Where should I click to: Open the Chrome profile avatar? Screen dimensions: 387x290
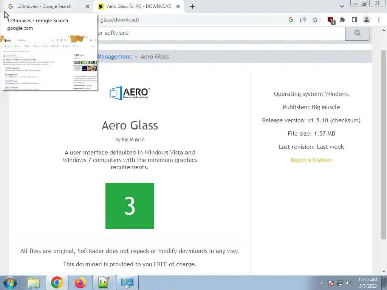pos(367,20)
